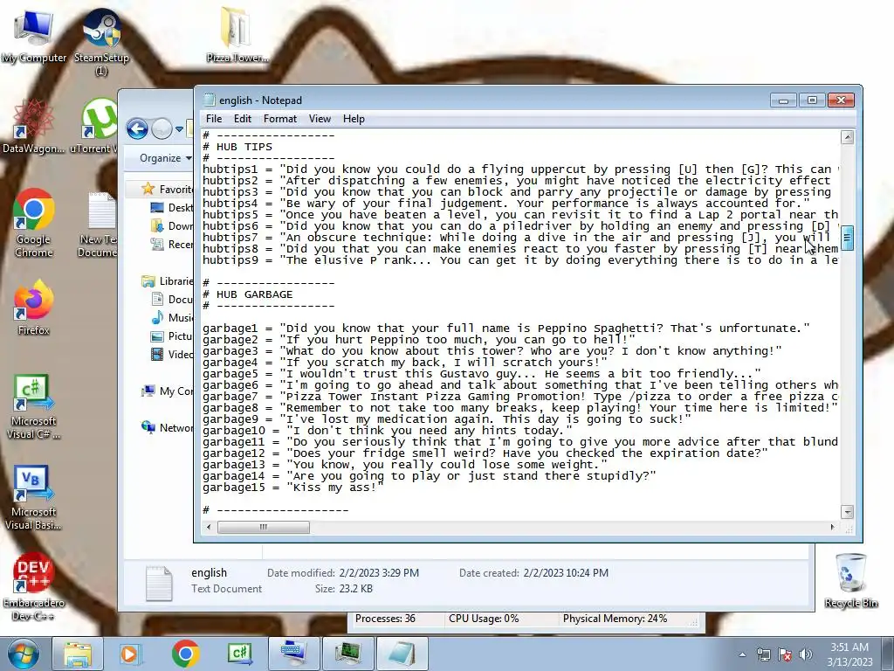The width and height of the screenshot is (894, 671).
Task: Click Google Chrome taskbar icon
Action: coord(185,654)
